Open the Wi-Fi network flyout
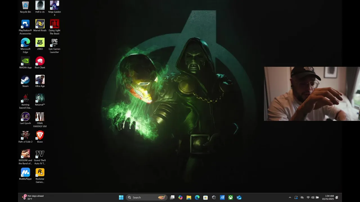The height and width of the screenshot is (202, 360). [x=308, y=198]
